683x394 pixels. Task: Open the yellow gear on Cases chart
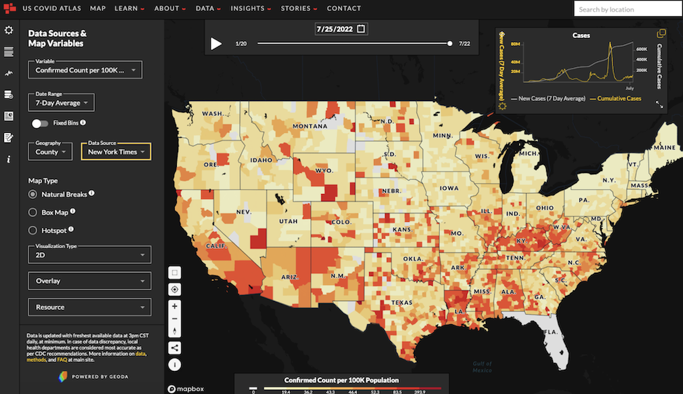point(502,105)
